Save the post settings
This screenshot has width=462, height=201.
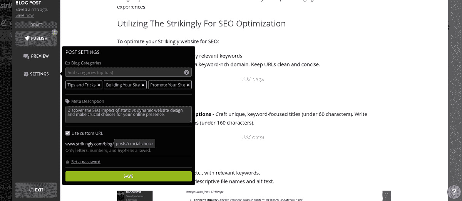point(128,176)
